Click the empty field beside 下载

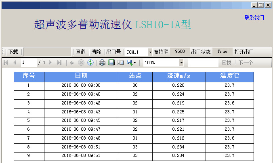click(47, 52)
